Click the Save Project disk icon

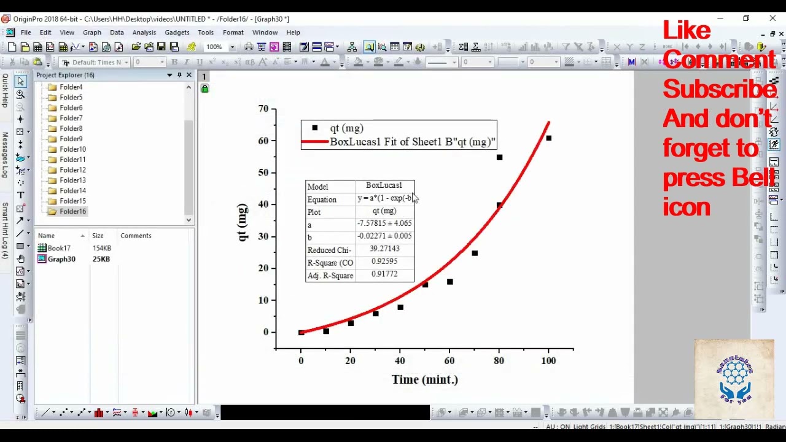pos(161,47)
